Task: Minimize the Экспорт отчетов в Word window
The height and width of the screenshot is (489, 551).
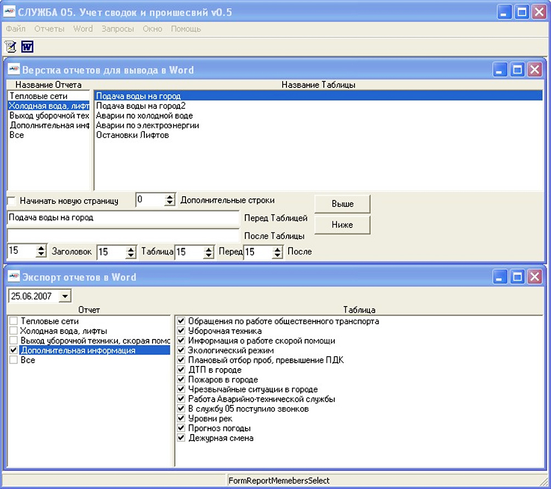Action: [x=500, y=277]
